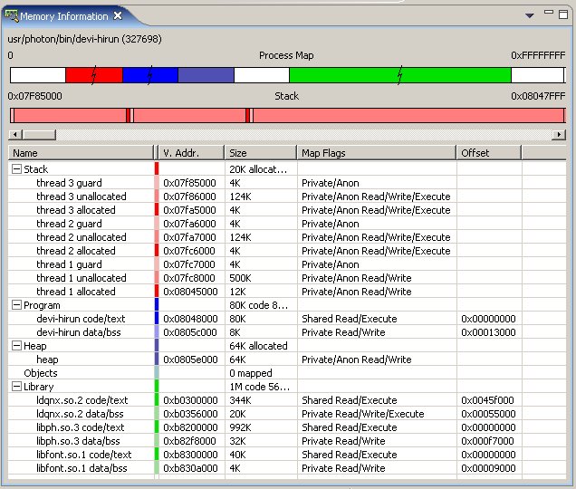Collapse the Program tree node
The image size is (576, 489).
click(16, 305)
